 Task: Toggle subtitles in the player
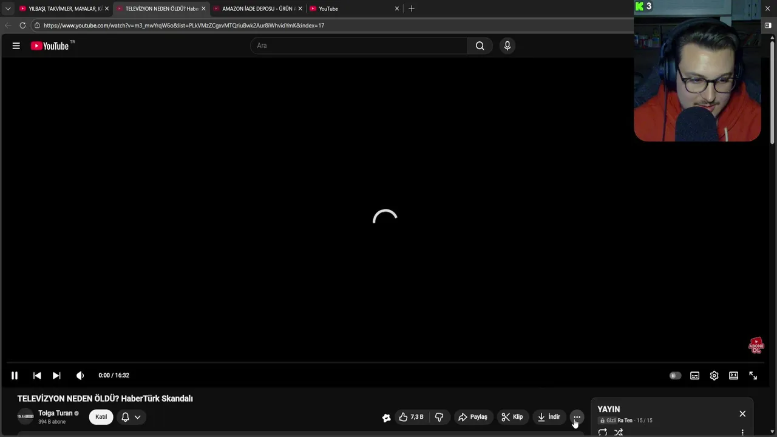(x=694, y=376)
